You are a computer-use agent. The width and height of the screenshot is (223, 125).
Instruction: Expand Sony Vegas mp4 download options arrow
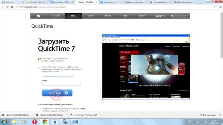[x=101, y=115]
